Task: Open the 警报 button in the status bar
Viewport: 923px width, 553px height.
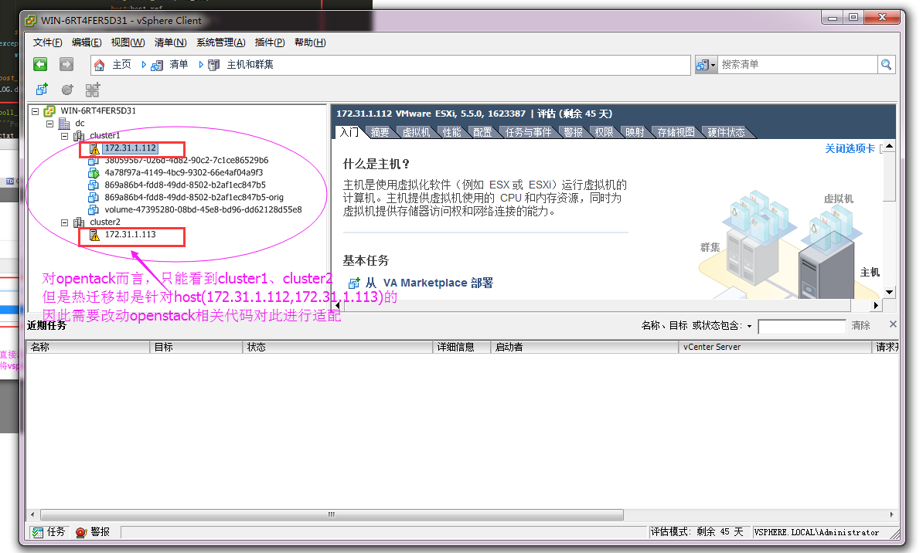Action: pyautogui.click(x=93, y=532)
